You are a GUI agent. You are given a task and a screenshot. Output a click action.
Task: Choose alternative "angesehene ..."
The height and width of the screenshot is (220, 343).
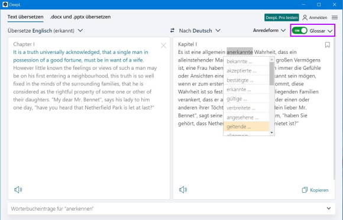(x=246, y=118)
